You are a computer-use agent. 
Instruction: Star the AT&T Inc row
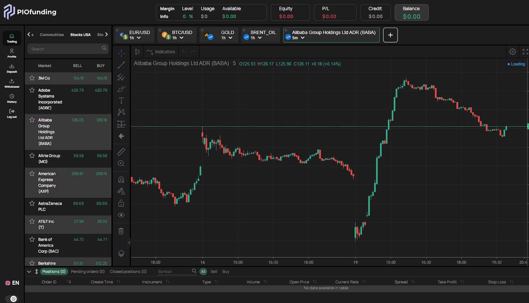point(32,221)
